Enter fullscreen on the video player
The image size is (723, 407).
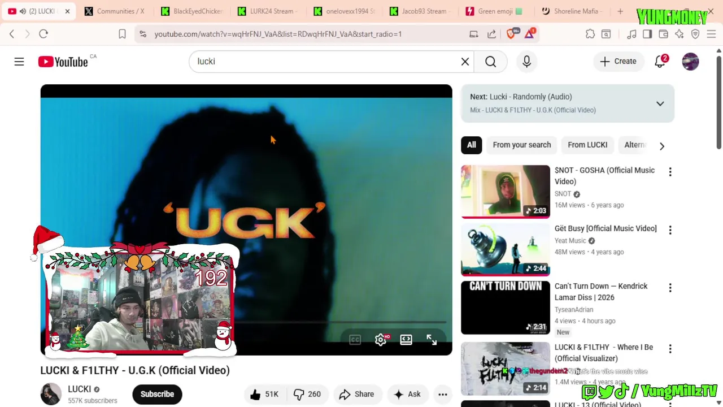tap(432, 339)
